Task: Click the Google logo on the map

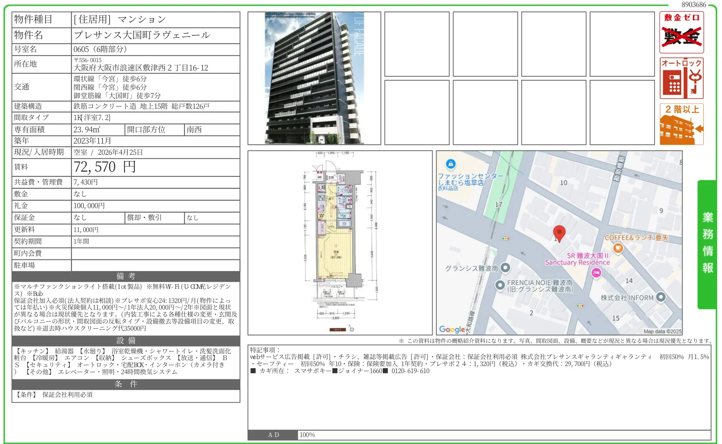Action: [x=452, y=329]
